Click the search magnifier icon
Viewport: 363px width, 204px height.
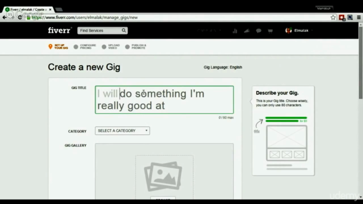pyautogui.click(x=124, y=30)
